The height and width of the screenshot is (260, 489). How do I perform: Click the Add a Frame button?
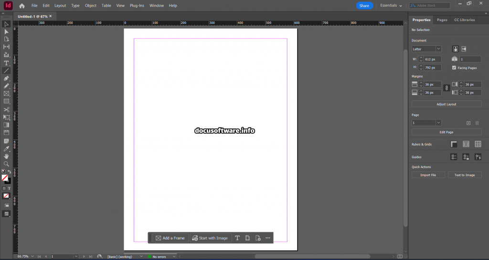[x=170, y=238]
